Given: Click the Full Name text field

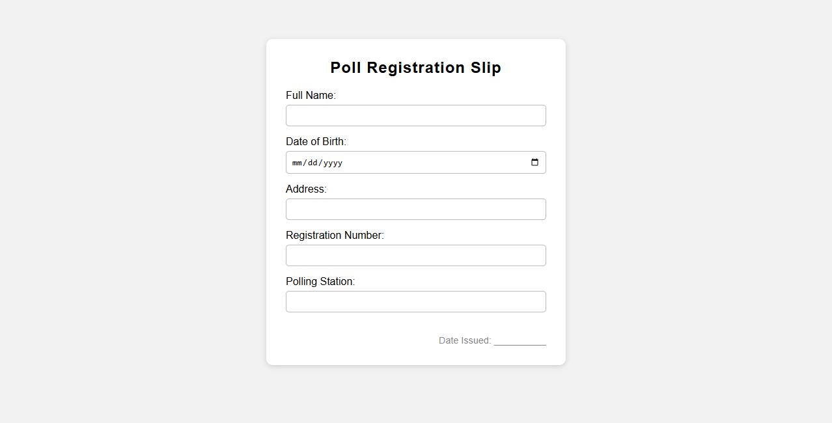Looking at the screenshot, I should (x=415, y=116).
